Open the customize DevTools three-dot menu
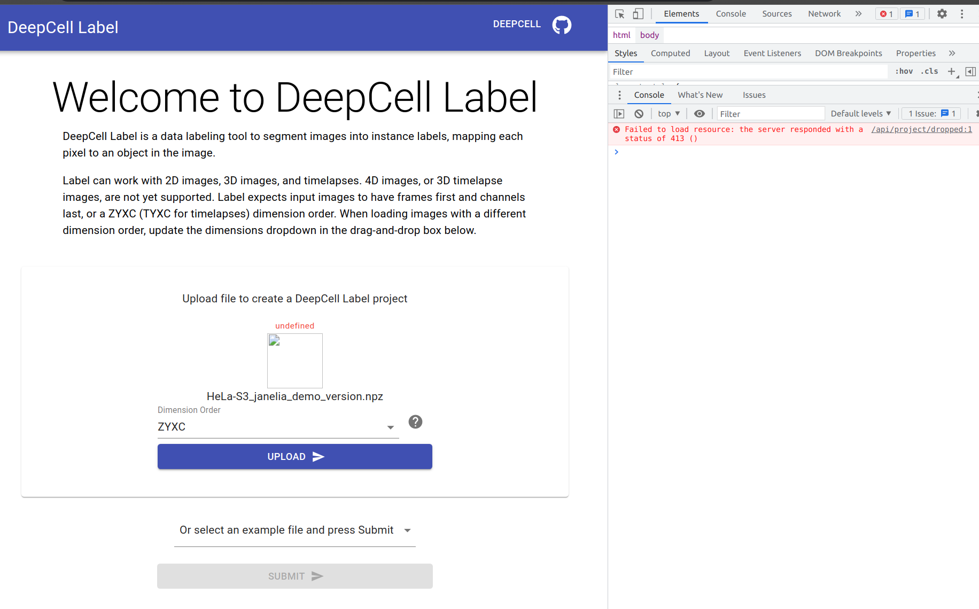Image resolution: width=979 pixels, height=609 pixels. (962, 13)
